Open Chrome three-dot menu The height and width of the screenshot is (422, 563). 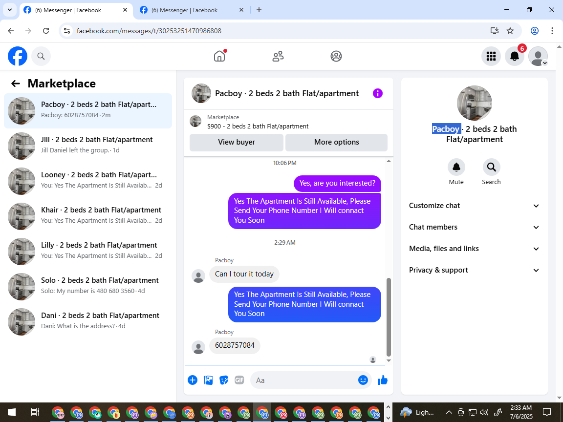pos(552,31)
